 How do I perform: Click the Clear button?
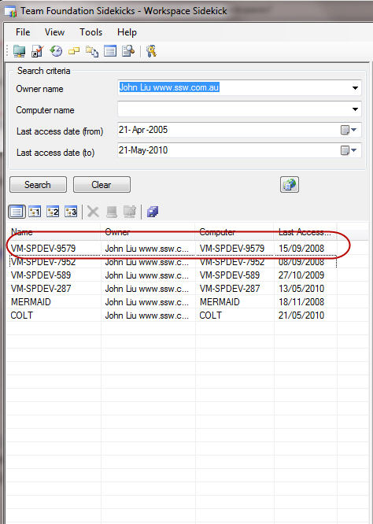(102, 184)
